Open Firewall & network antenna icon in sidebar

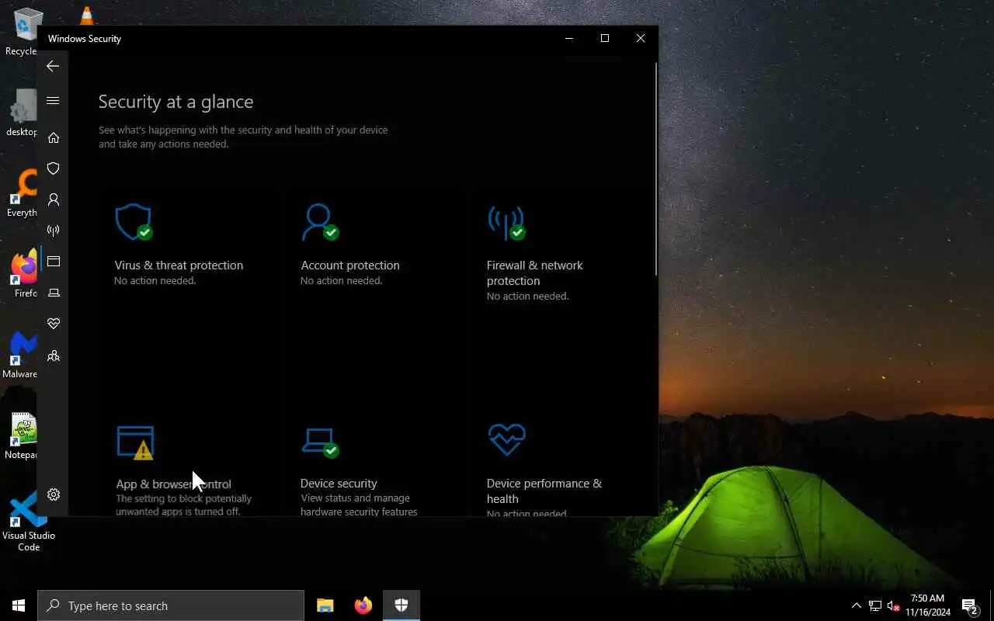coord(54,231)
